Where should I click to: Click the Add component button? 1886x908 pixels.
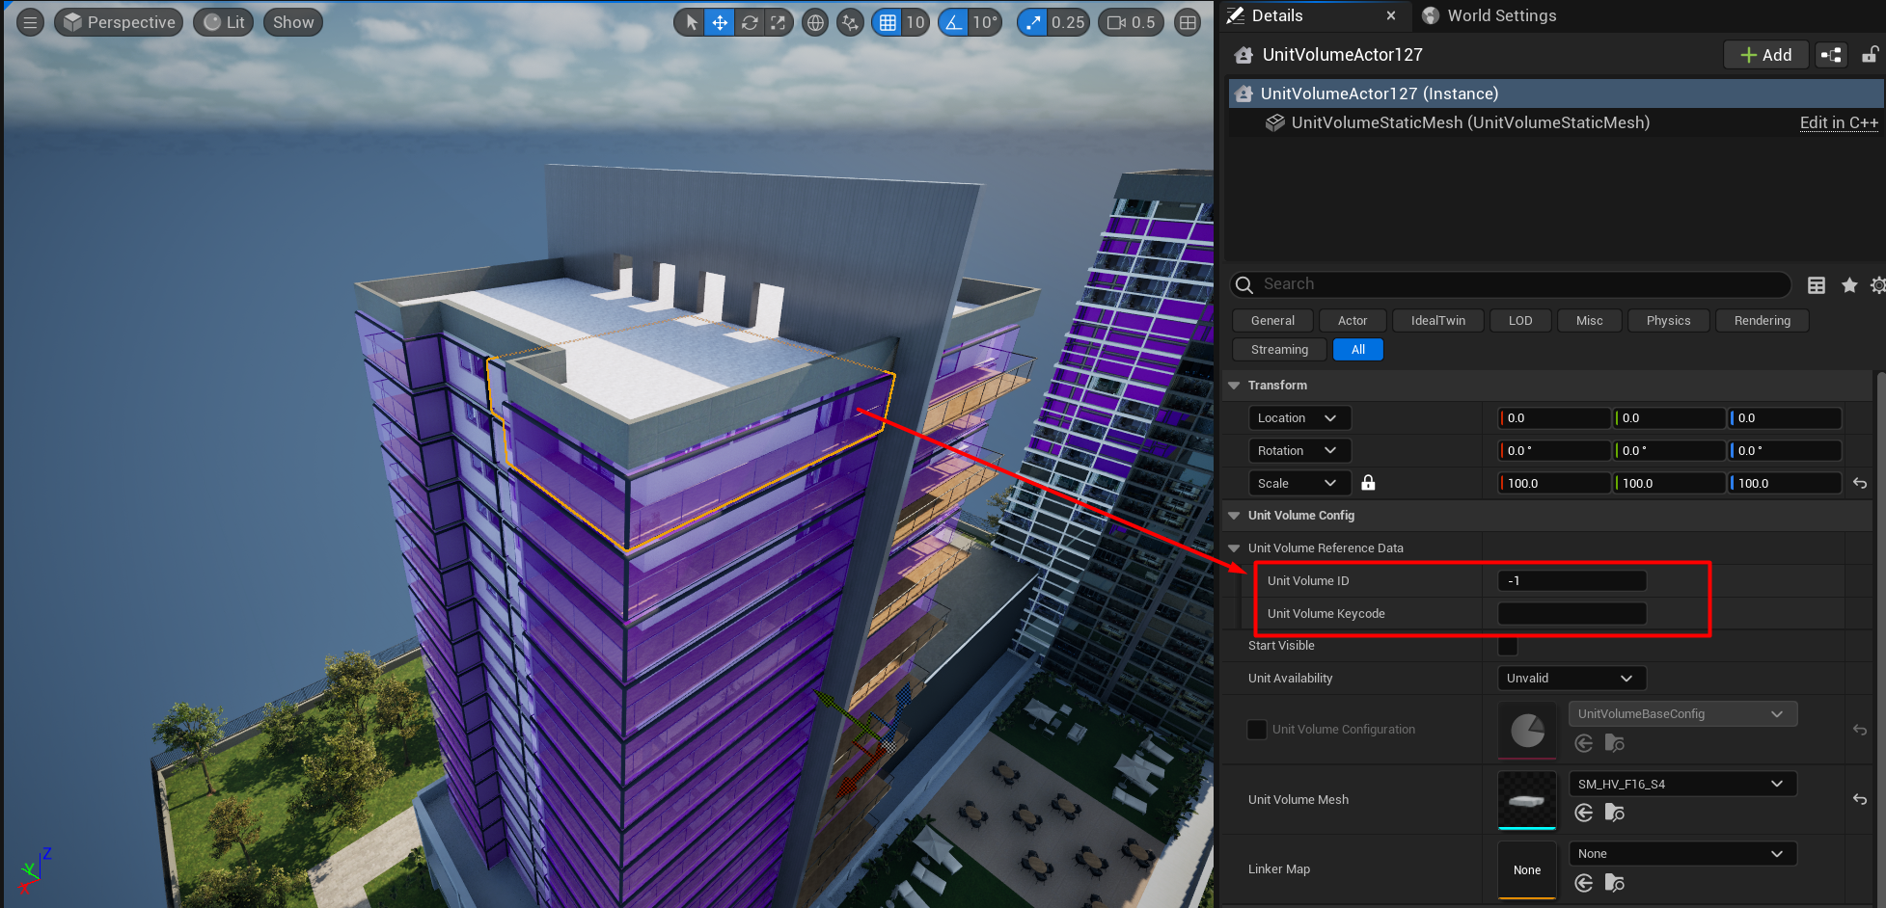coord(1765,55)
